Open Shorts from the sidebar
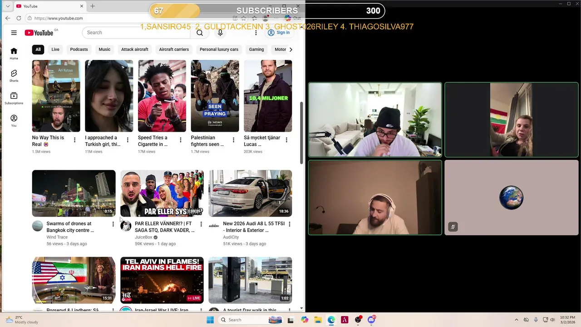 14,76
